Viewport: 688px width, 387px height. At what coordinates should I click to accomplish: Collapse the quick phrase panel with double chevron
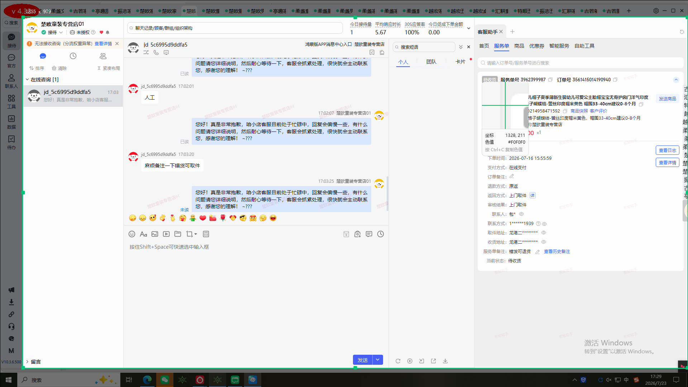[x=461, y=47]
